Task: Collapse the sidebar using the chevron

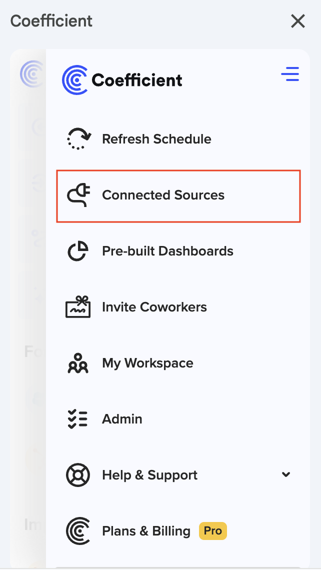Action: (285, 474)
